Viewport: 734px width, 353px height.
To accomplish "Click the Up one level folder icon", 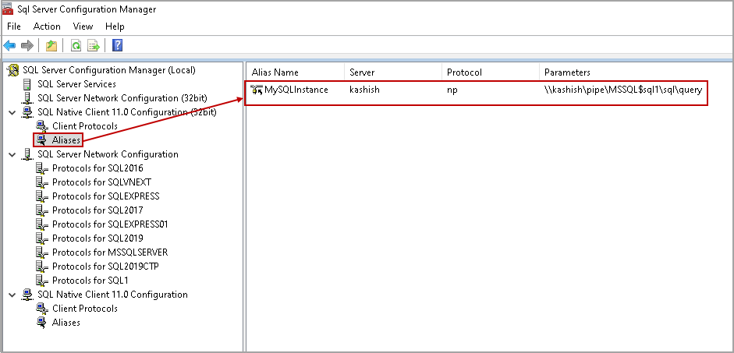I will tap(51, 45).
